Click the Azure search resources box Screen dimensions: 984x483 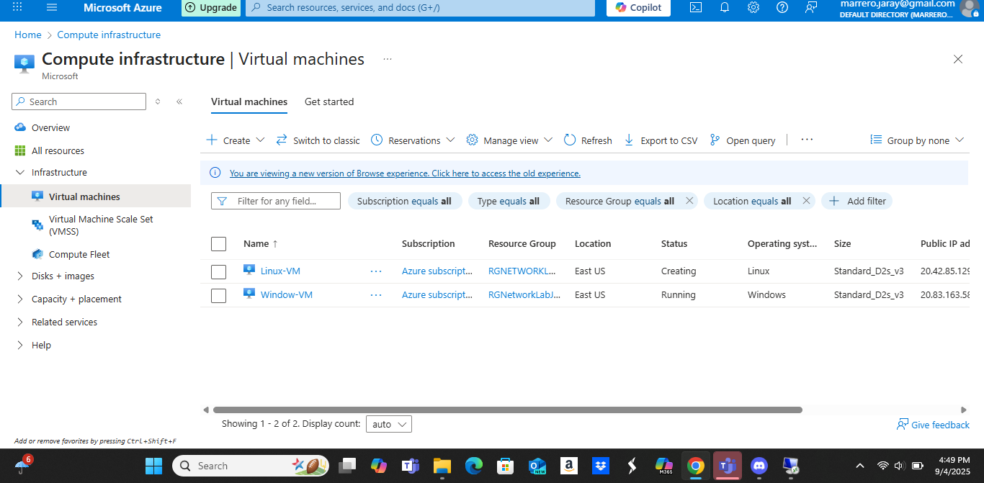420,7
